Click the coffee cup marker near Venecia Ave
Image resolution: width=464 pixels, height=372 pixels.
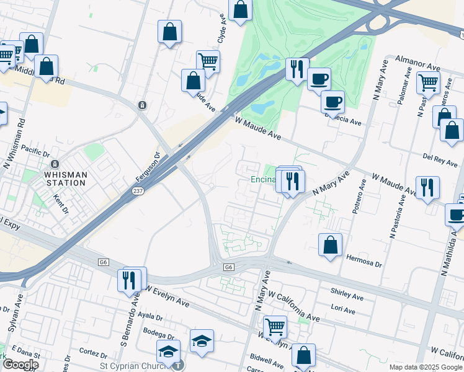tap(332, 102)
